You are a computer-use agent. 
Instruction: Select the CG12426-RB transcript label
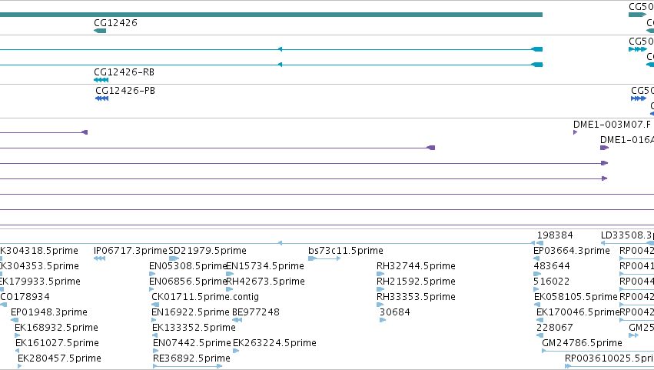pos(124,72)
